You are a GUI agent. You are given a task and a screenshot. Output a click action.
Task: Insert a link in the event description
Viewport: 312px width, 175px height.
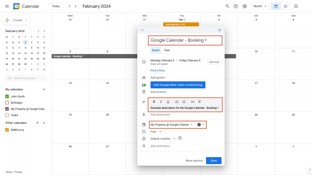192,102
